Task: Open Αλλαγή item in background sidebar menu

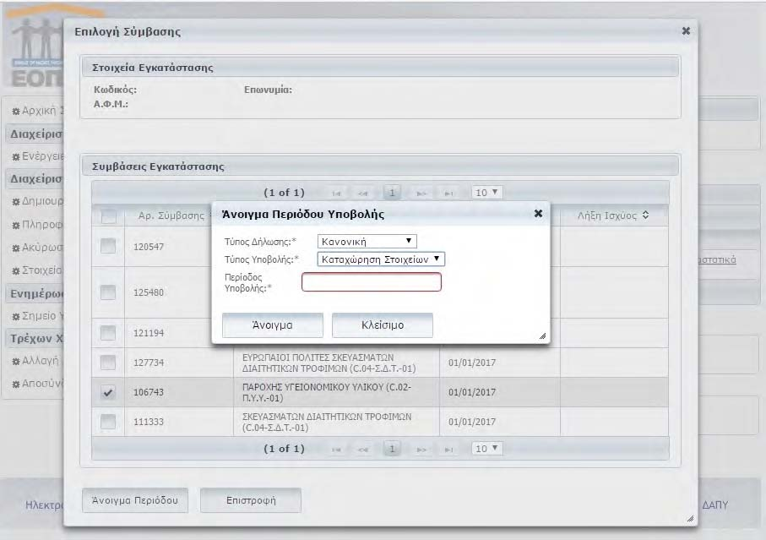Action: click(x=35, y=361)
